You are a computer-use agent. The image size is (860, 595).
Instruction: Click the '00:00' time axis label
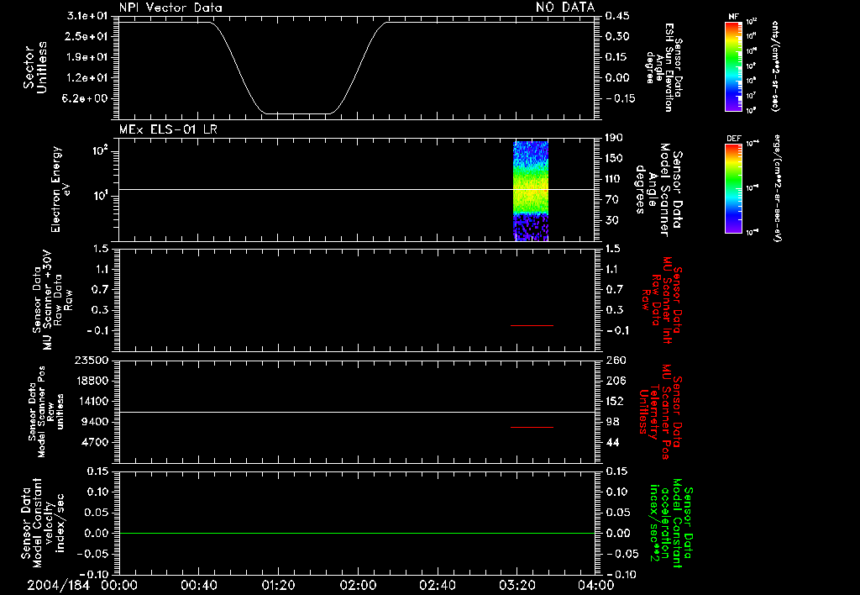click(x=119, y=585)
